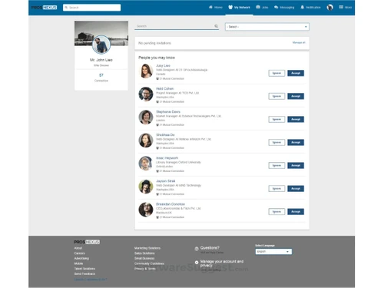Open the Community Guidelines footer link
This screenshot has height=288, width=384.
click(149, 263)
